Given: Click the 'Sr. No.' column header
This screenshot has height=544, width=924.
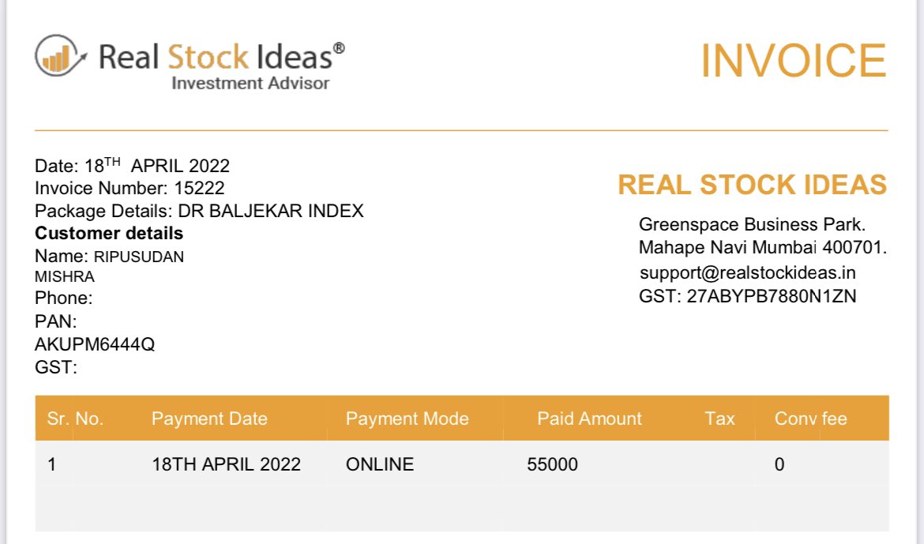Looking at the screenshot, I should [76, 418].
